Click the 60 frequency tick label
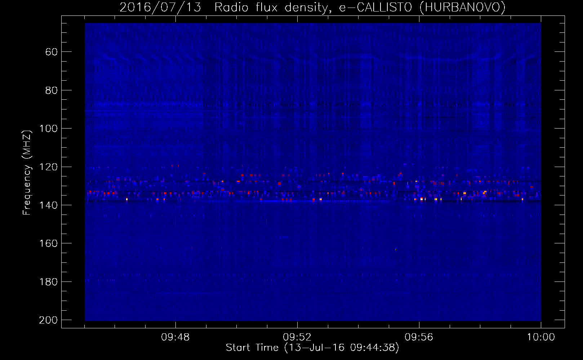This screenshot has width=583, height=360. (51, 52)
